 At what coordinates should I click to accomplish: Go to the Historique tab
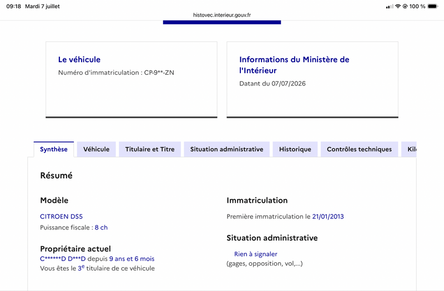pyautogui.click(x=295, y=149)
